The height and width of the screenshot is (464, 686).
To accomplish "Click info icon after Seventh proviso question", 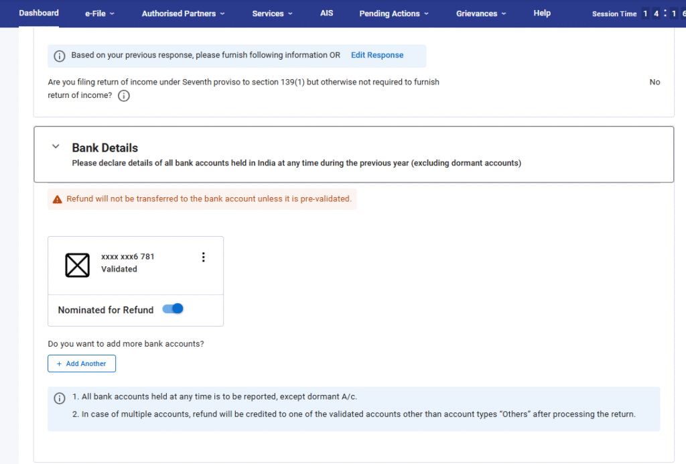I will (124, 96).
